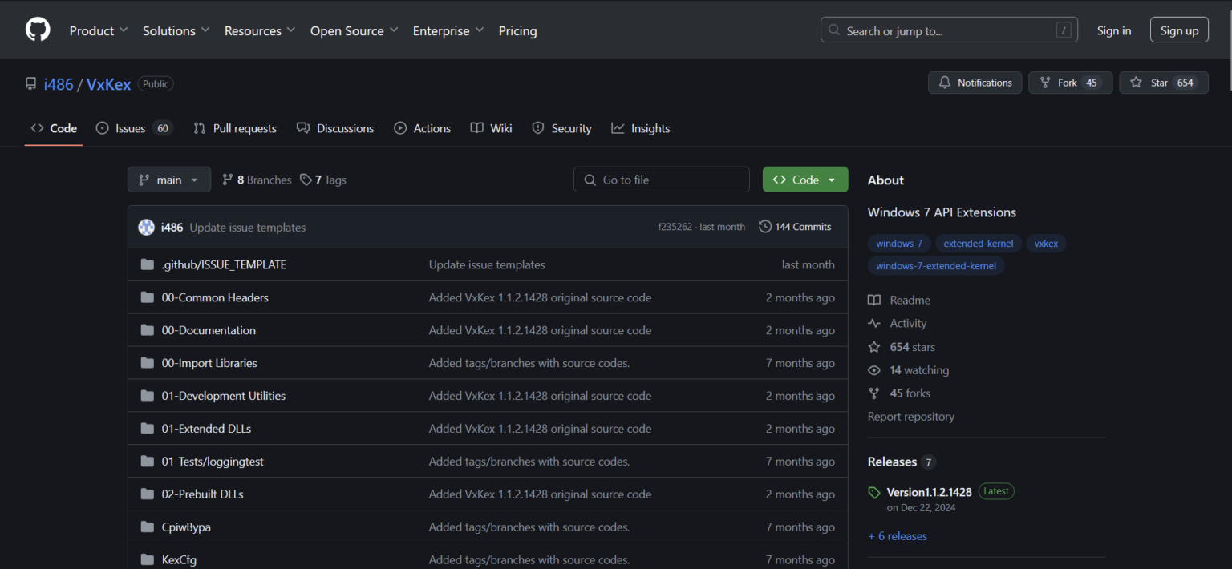Expand the Product menu
Image resolution: width=1232 pixels, height=569 pixels.
point(98,30)
